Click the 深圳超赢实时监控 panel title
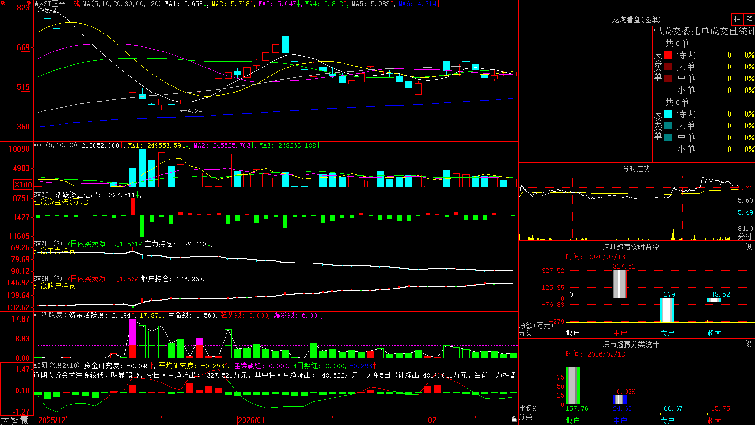755x425 pixels. [631, 247]
